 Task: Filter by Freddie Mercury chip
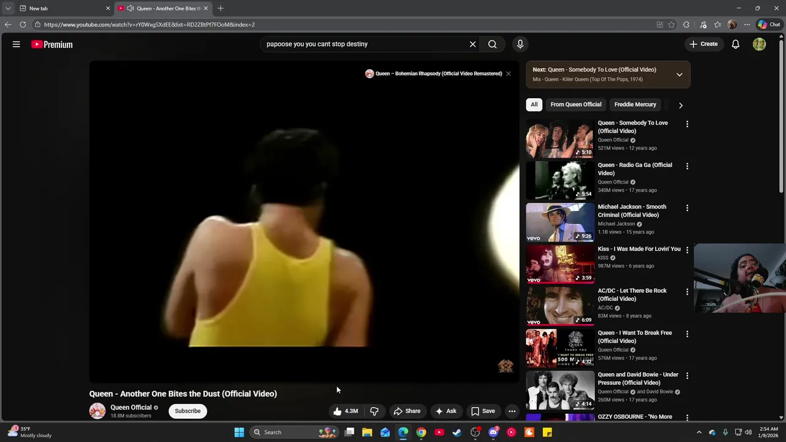point(635,104)
